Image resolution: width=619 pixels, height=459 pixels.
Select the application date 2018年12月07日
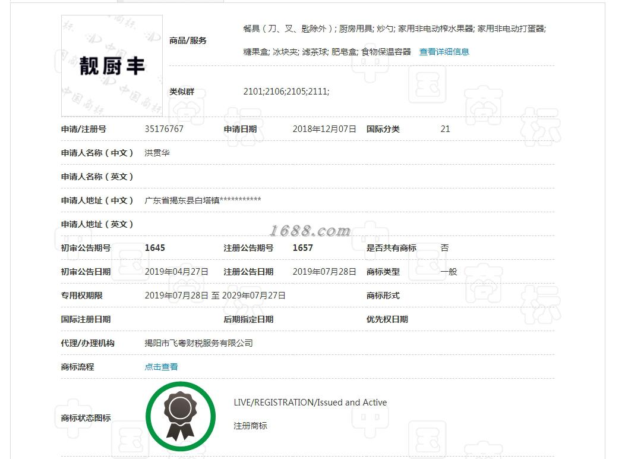click(324, 129)
